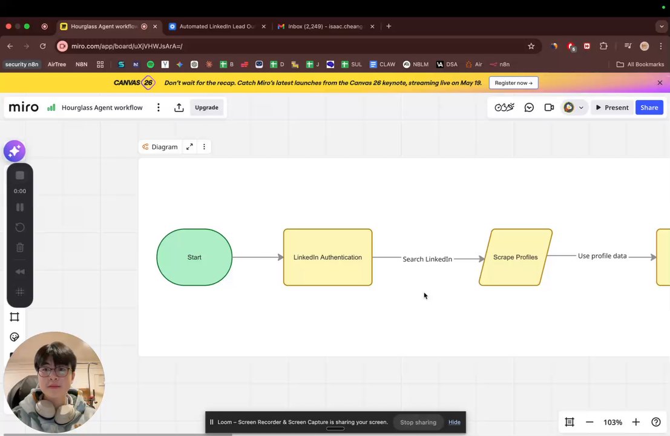Click the 103% zoom level

coord(613,422)
